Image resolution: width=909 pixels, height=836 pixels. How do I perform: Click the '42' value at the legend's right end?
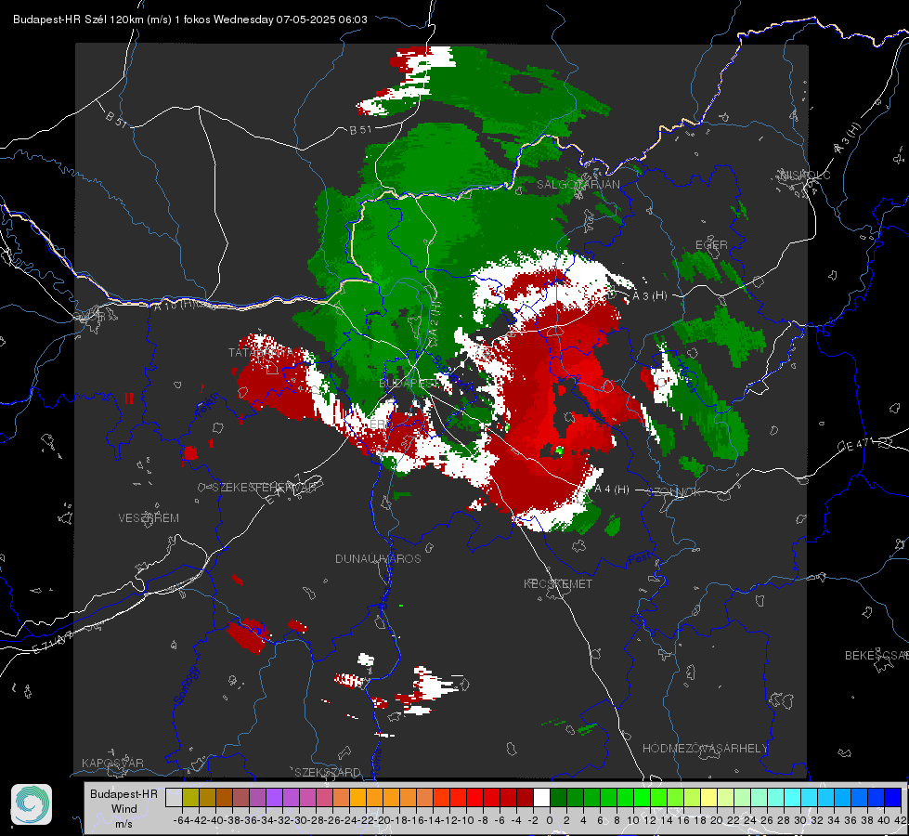[x=900, y=820]
